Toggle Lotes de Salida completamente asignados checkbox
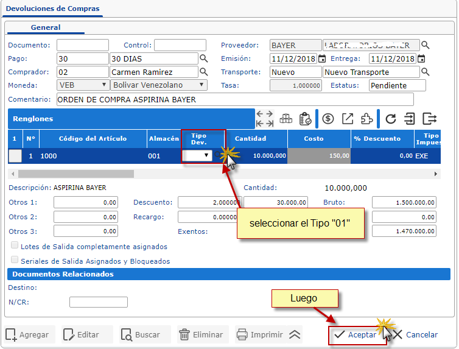Image resolution: width=459 pixels, height=349 pixels. pyautogui.click(x=15, y=246)
